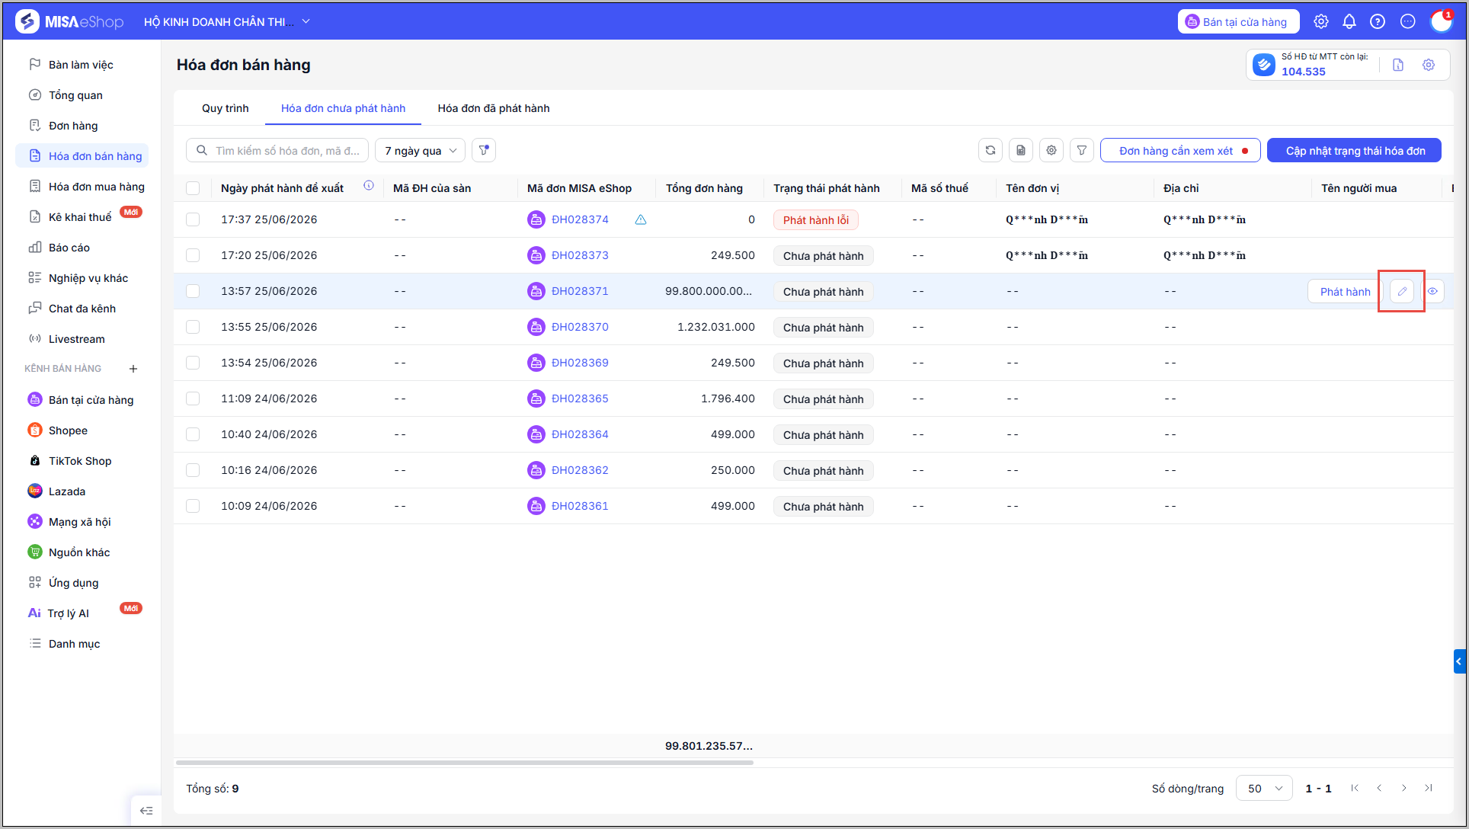
Task: Click the info icon beside Ngày phát hành đề xuất
Action: pyautogui.click(x=369, y=186)
